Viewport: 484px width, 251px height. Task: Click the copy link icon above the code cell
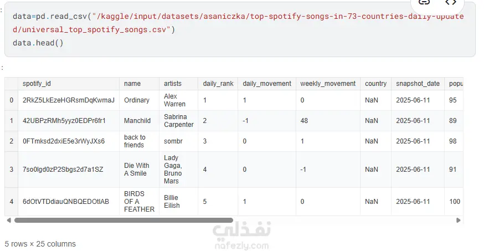click(424, 3)
